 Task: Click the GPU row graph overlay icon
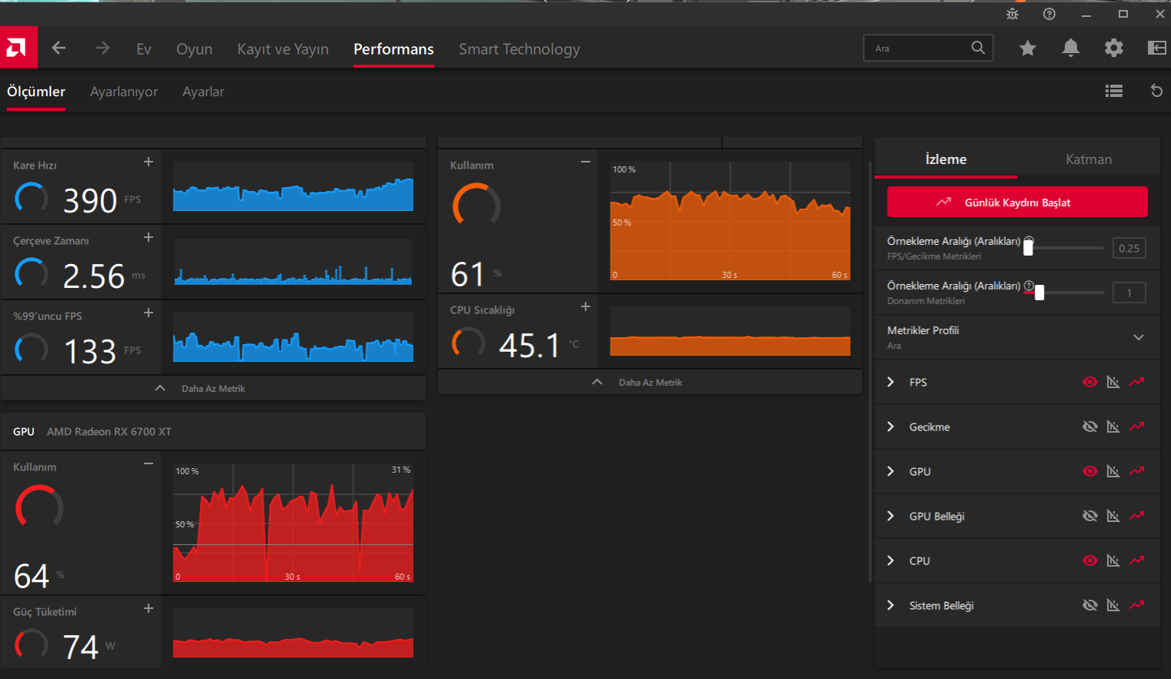pos(1113,471)
